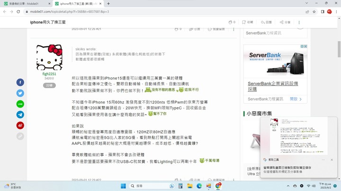The width and height of the screenshot is (341, 191).
Task: Close the iphone用久了換三星 tab
Action: [x=100, y=4]
